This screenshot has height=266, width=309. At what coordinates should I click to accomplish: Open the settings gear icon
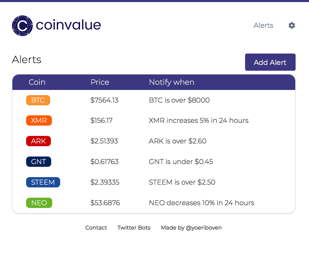pos(291,25)
